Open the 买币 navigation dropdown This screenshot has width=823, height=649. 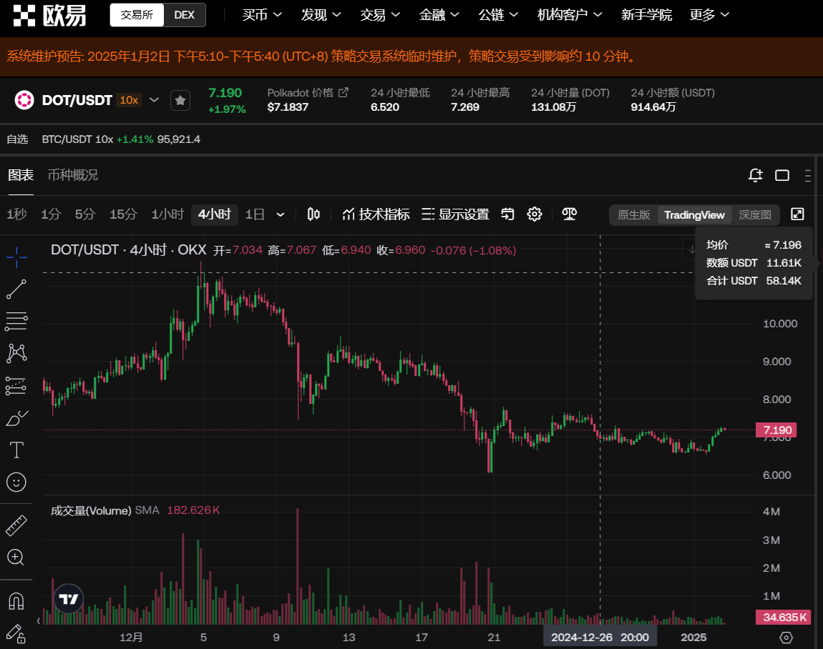(x=262, y=15)
